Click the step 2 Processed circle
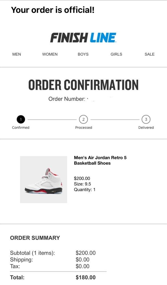The image size is (167, 285). (x=83, y=119)
